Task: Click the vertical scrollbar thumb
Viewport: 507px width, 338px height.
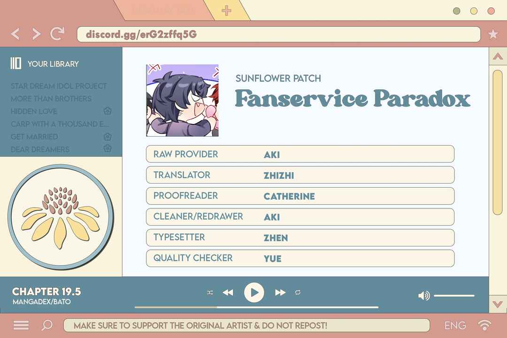Action: (497, 142)
